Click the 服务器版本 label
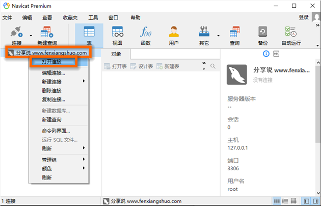This screenshot has width=321, height=206. (242, 99)
